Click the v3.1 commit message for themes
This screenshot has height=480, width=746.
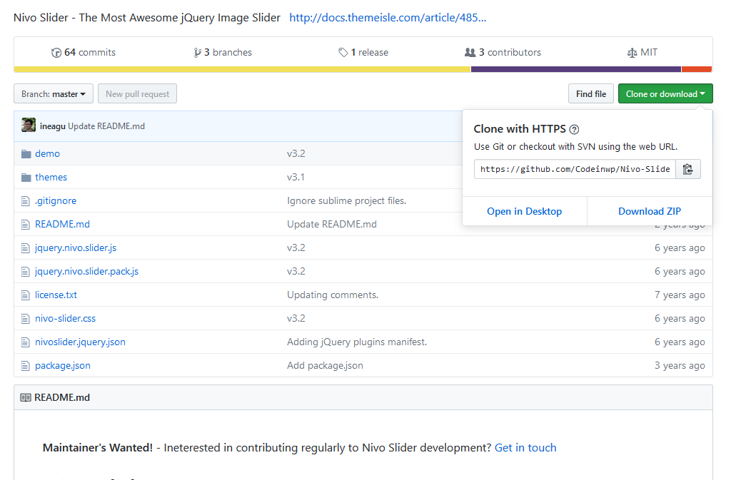pyautogui.click(x=296, y=178)
